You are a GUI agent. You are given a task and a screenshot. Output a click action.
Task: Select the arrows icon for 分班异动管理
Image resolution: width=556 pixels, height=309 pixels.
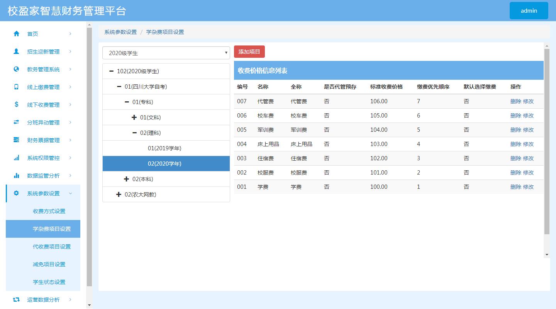click(17, 122)
